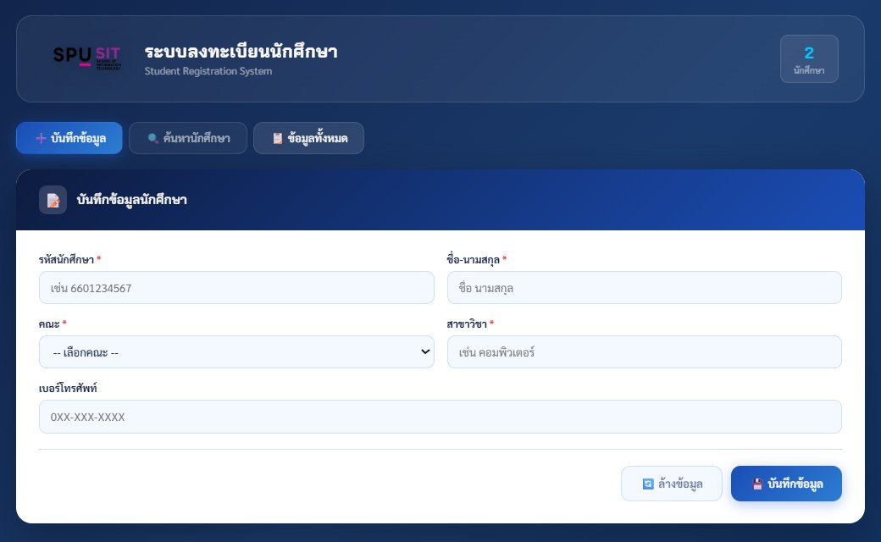The width and height of the screenshot is (881, 542).
Task: Click the ล้างข้อมูล clear button
Action: (672, 484)
